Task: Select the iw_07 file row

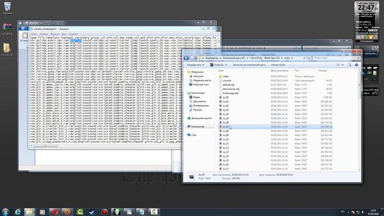Action: 275,127
